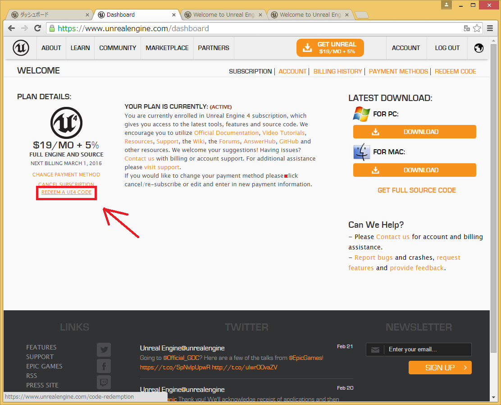Open the COMMUNITY menu

(x=118, y=48)
